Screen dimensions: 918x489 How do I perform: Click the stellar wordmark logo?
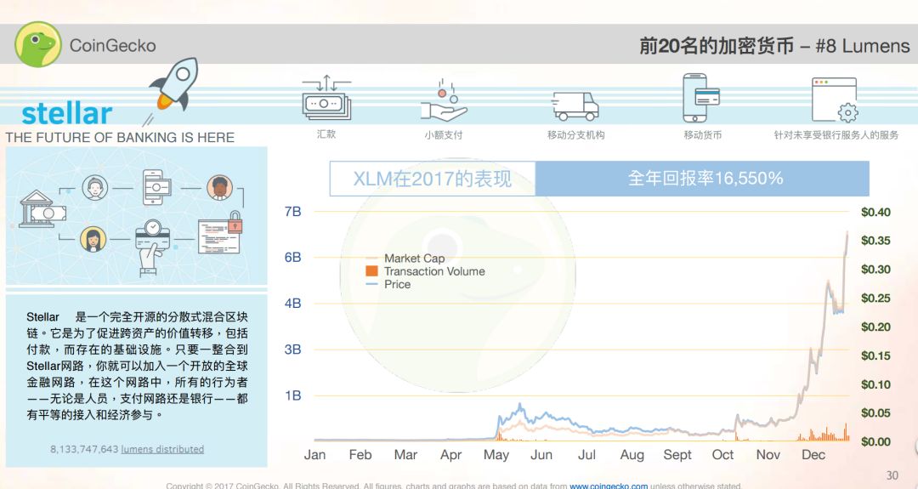click(67, 114)
